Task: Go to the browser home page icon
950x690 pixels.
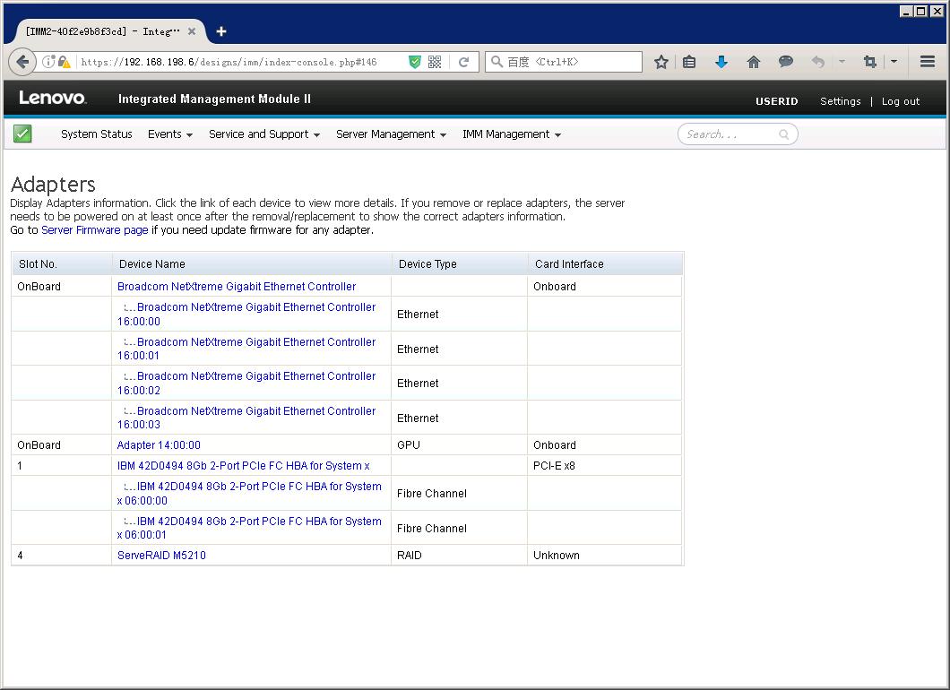Action: [753, 62]
